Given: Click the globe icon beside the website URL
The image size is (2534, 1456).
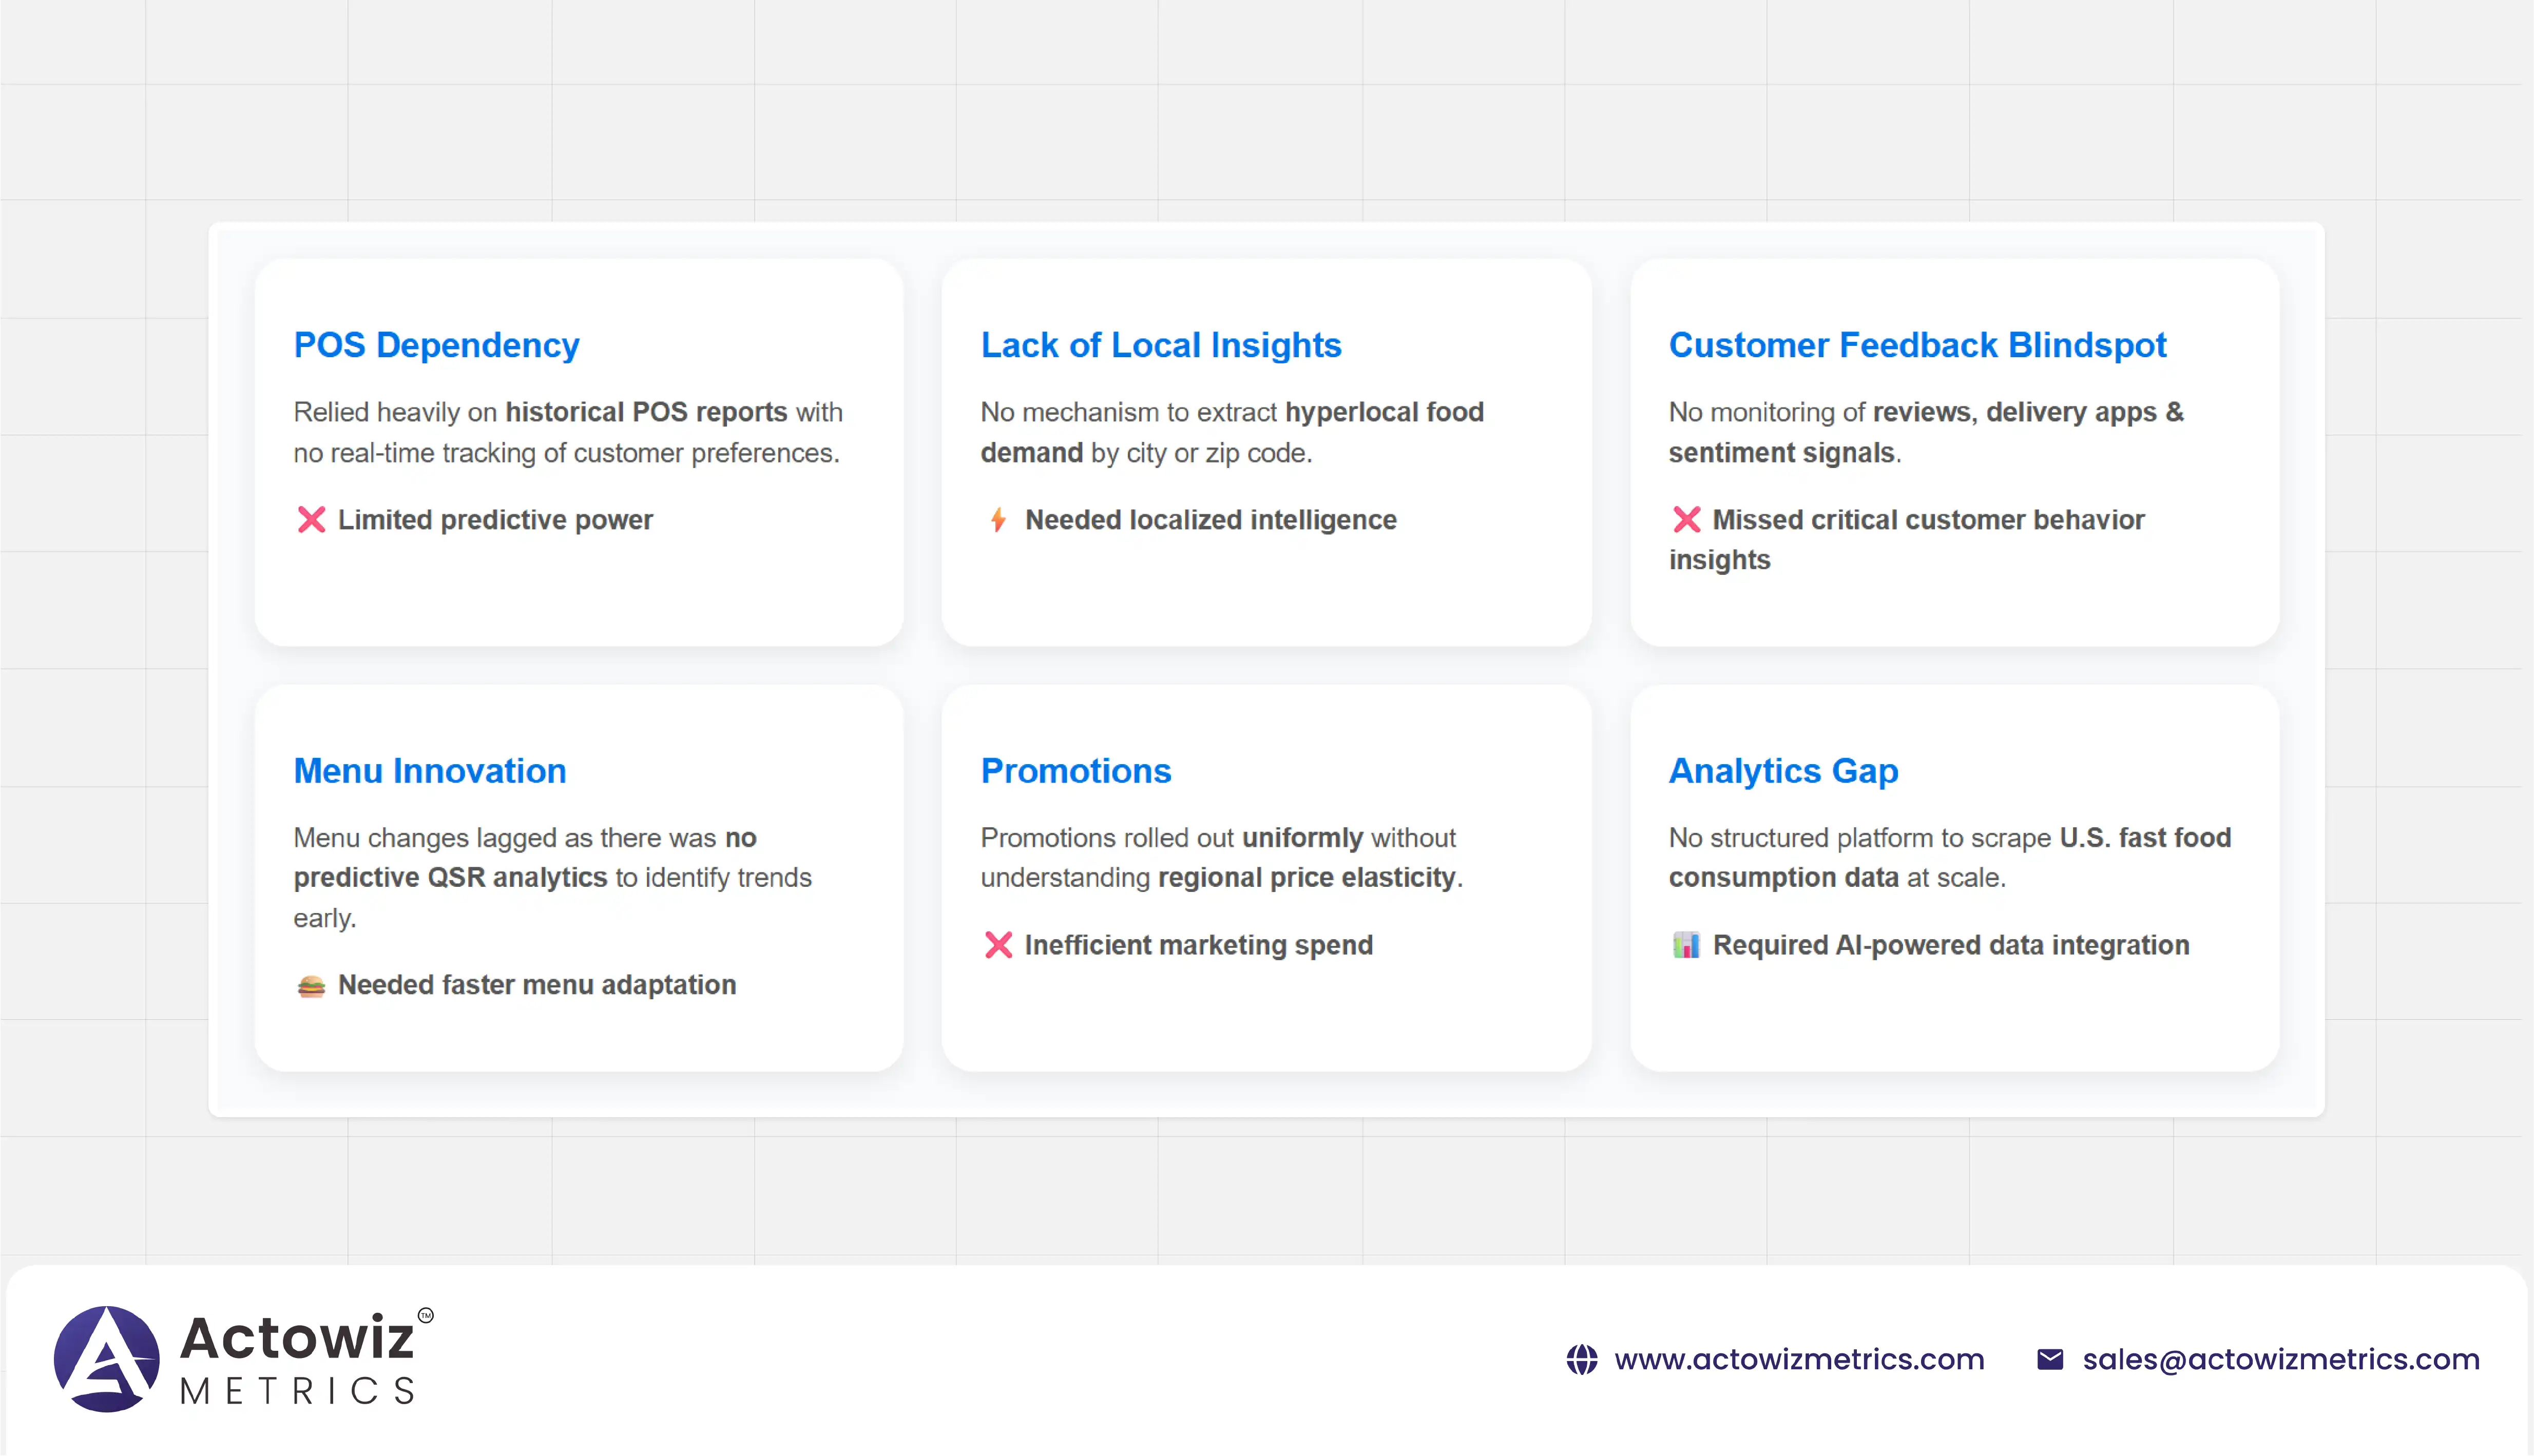Looking at the screenshot, I should point(1581,1360).
